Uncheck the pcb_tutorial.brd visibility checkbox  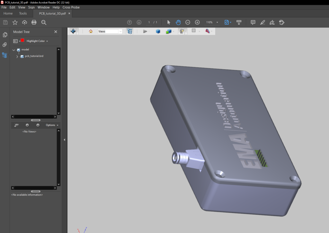(x=22, y=56)
